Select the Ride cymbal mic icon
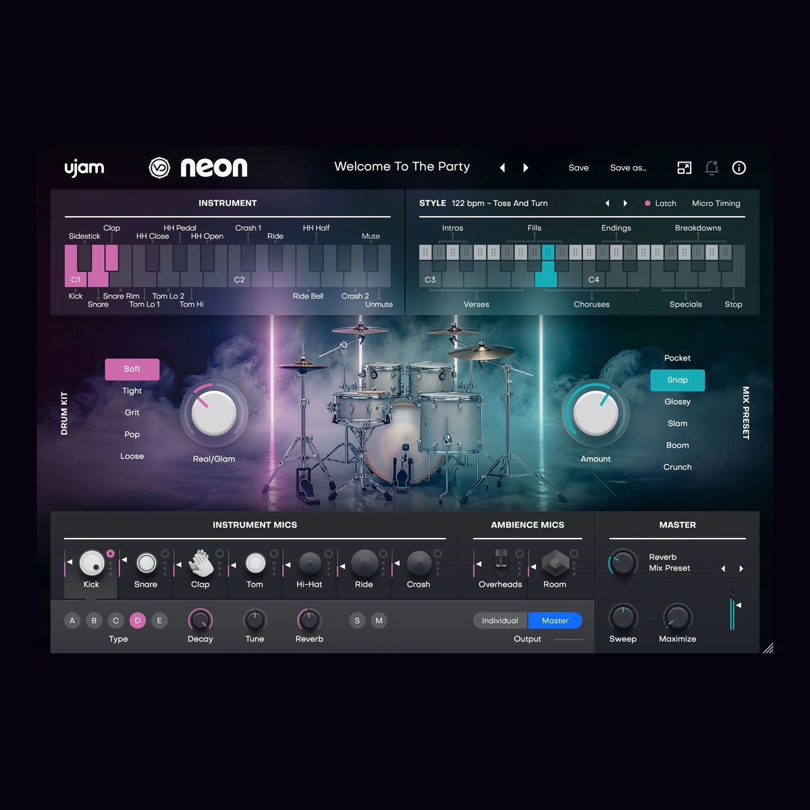Image resolution: width=810 pixels, height=810 pixels. (364, 562)
